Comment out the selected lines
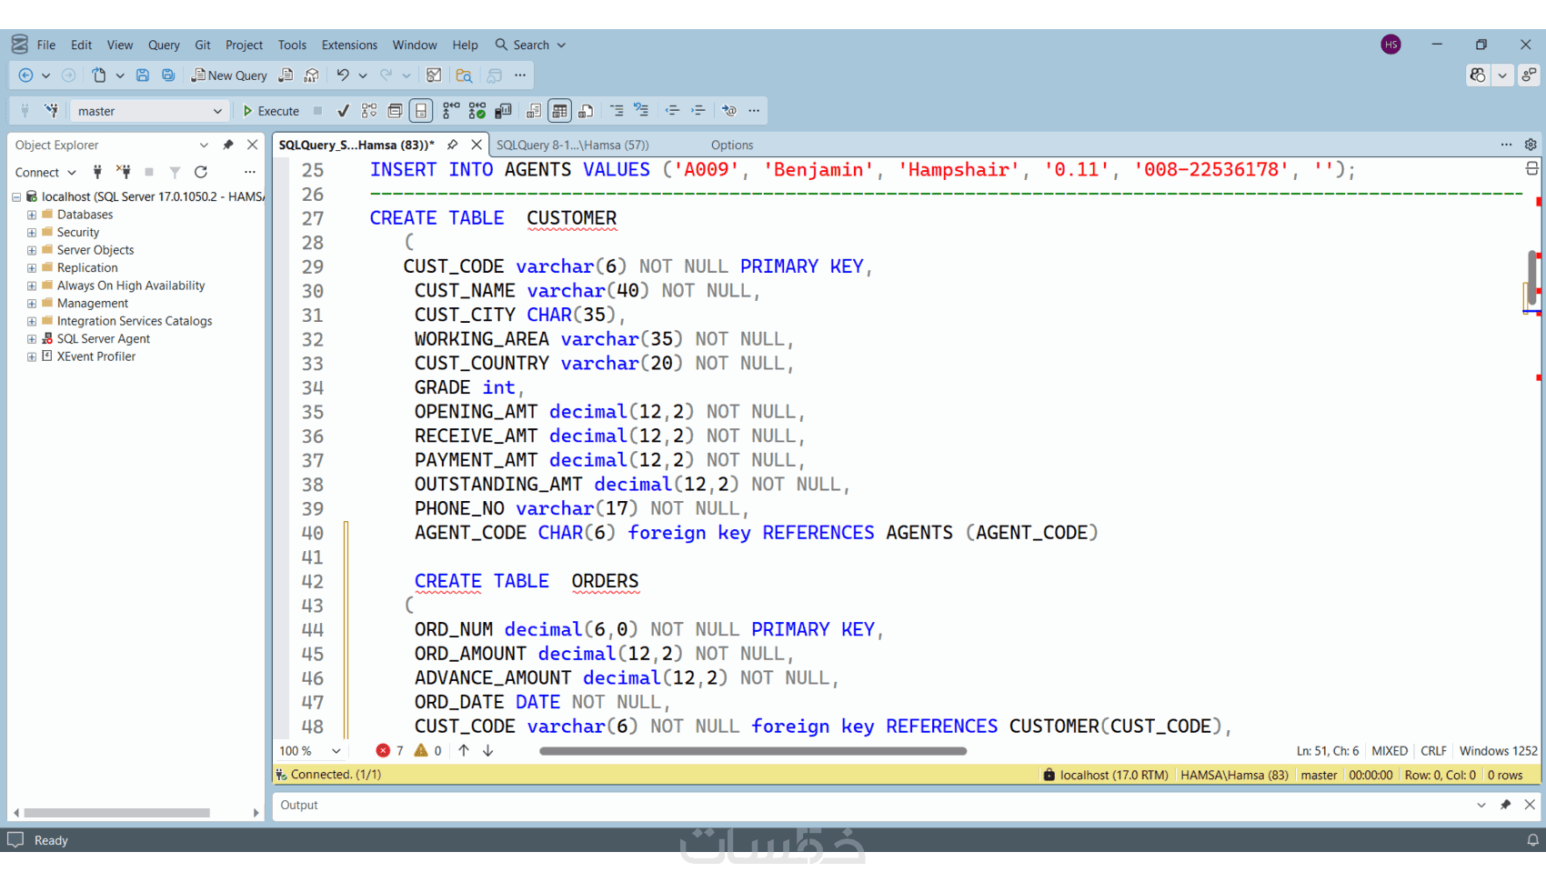This screenshot has height=882, width=1546. pyautogui.click(x=617, y=111)
